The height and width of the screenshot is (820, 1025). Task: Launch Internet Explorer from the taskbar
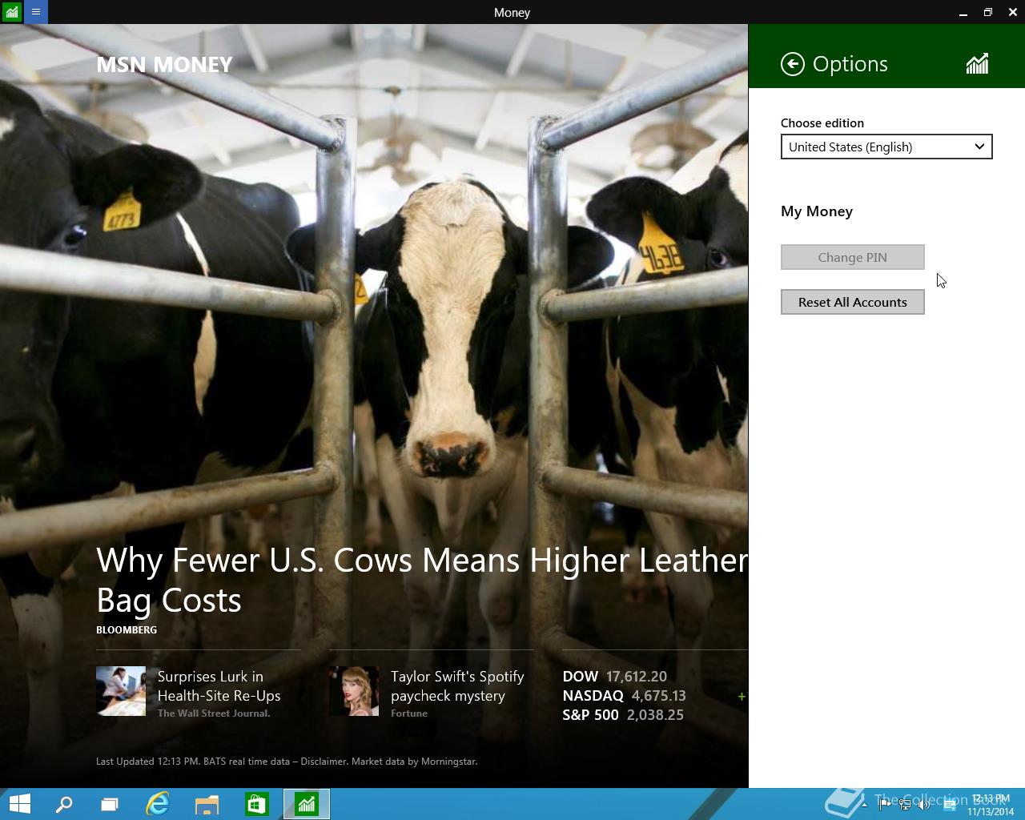point(158,804)
